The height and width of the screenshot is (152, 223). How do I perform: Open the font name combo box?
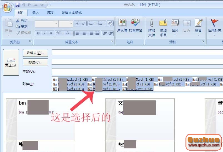click(x=46, y=24)
